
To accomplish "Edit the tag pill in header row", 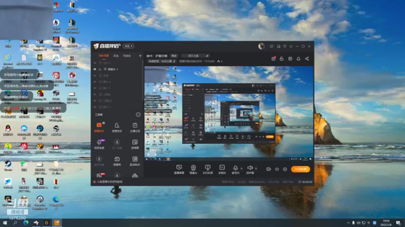I will (x=195, y=56).
